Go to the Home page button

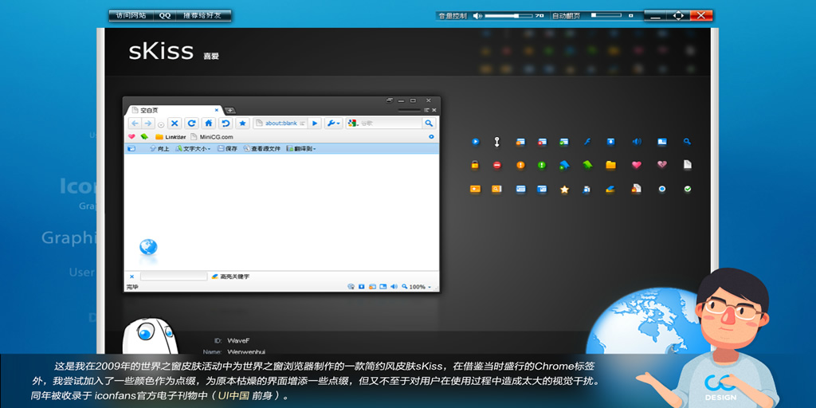click(208, 124)
